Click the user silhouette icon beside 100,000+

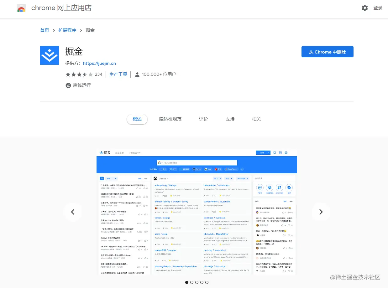point(137,75)
